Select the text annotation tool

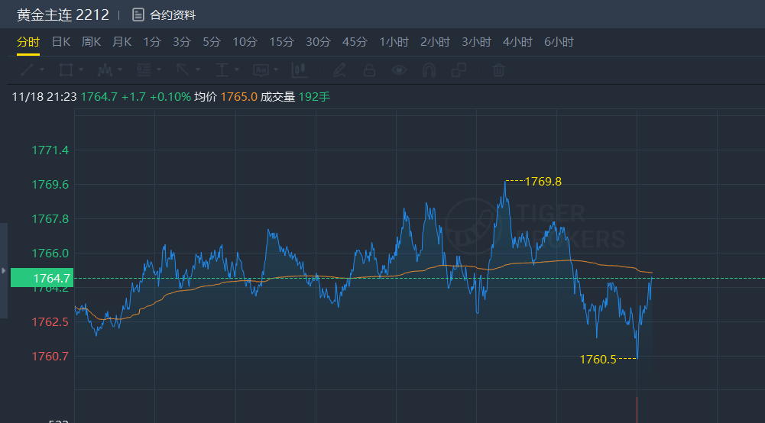261,70
